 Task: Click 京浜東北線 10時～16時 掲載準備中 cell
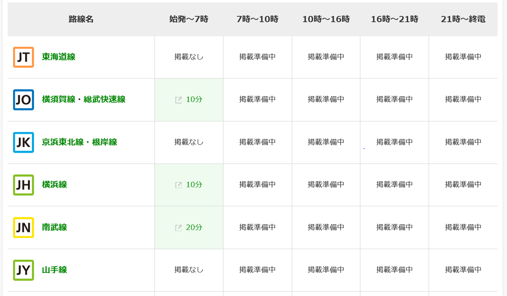coord(326,142)
